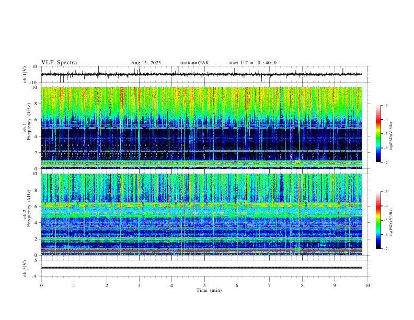Screen dimensions: 414x320
Task: Click the time axis tick '0'
Action: 41,285
